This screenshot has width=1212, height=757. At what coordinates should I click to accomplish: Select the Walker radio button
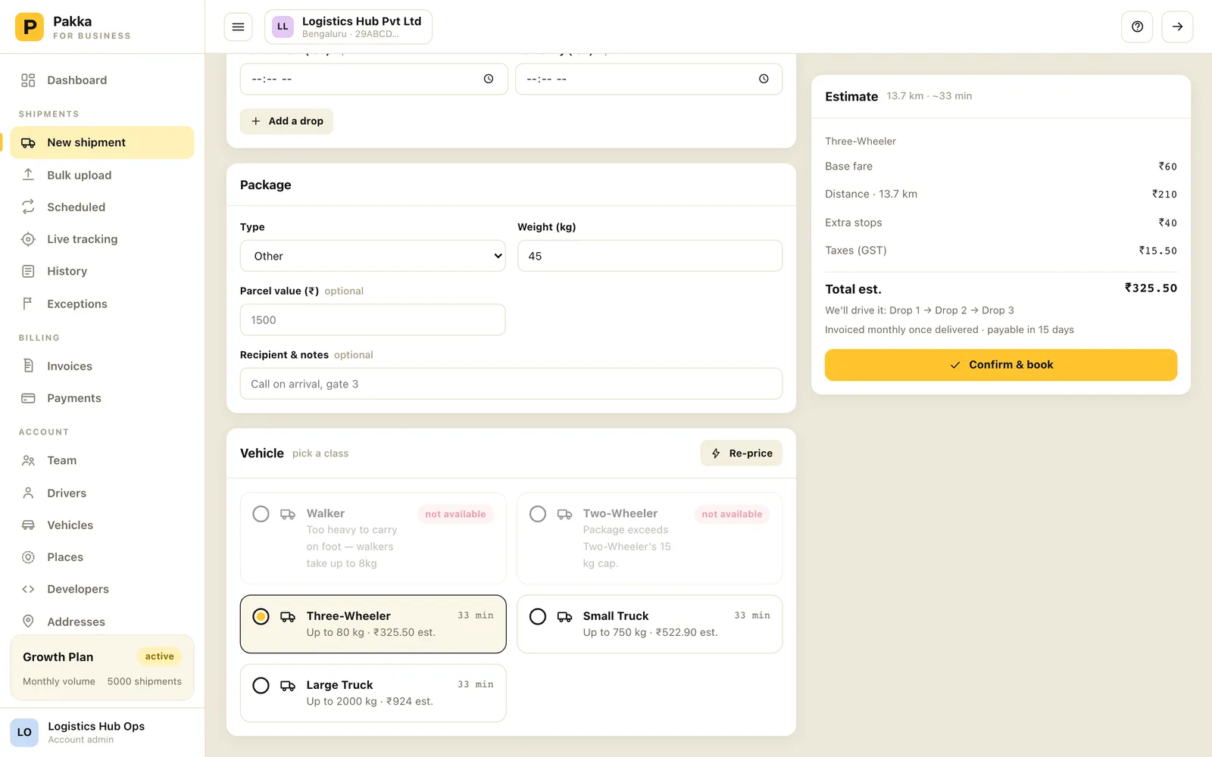[x=261, y=514]
